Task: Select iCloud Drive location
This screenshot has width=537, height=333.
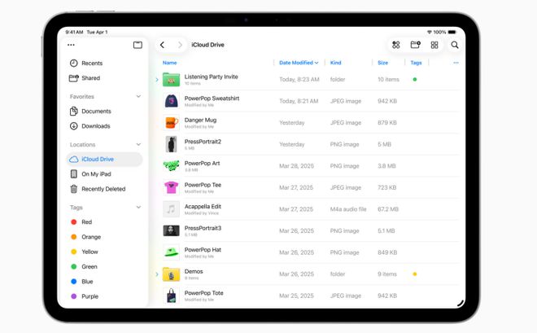Action: pos(104,160)
